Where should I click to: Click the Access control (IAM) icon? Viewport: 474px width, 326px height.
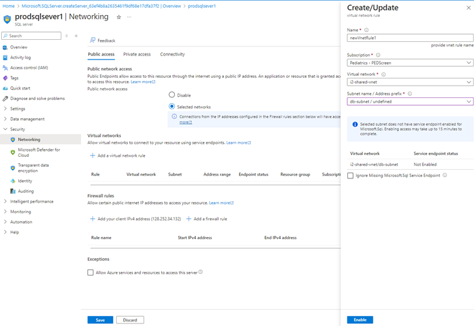5,68
